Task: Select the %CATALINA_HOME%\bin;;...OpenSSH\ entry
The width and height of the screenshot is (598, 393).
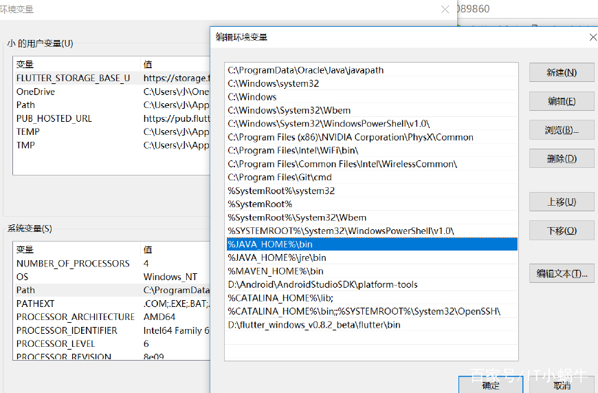Action: 372,311
